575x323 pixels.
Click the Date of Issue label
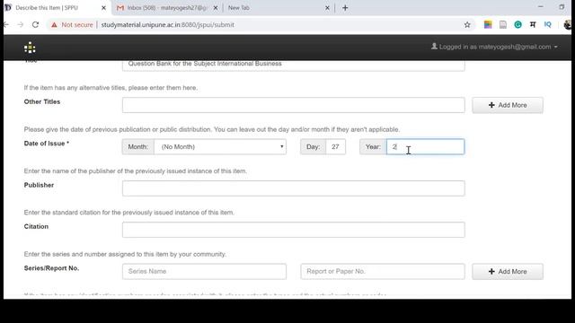coord(47,144)
